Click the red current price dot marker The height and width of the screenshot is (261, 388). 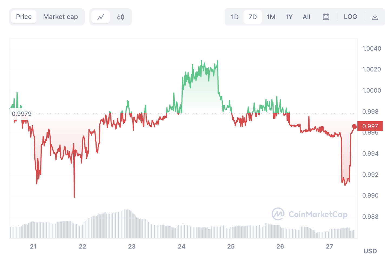click(x=354, y=126)
